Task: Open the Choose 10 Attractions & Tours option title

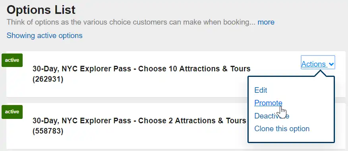Action: [x=141, y=69]
